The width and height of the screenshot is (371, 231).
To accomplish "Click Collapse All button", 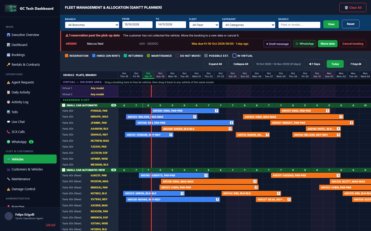I will pos(241,64).
